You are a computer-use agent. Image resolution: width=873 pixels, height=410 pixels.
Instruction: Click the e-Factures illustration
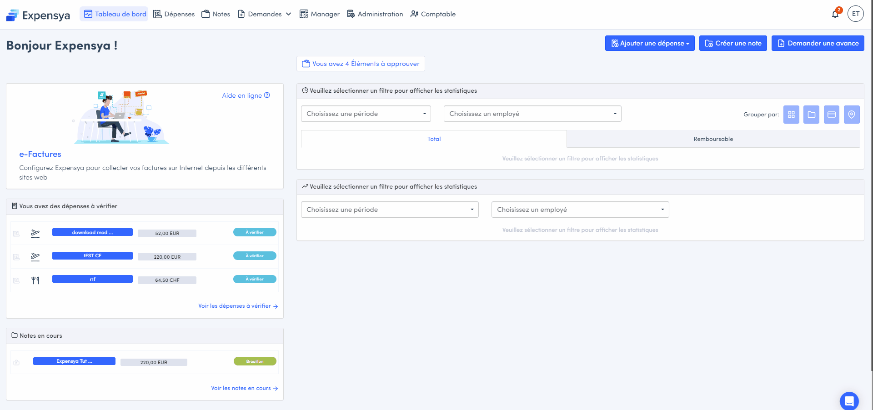pos(121,117)
